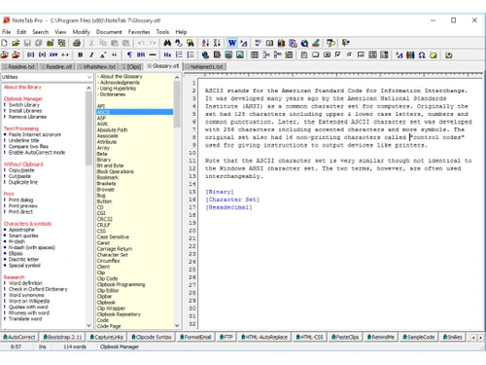Open the Modify menu
The height and width of the screenshot is (365, 486).
coord(81,32)
